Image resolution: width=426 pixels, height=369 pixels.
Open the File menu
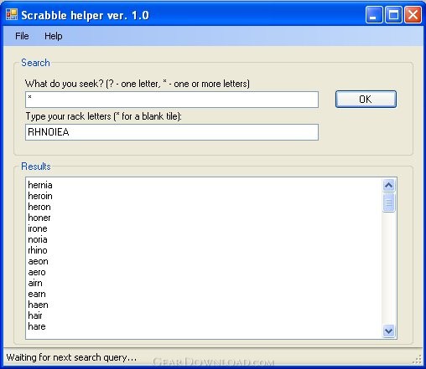click(x=22, y=36)
